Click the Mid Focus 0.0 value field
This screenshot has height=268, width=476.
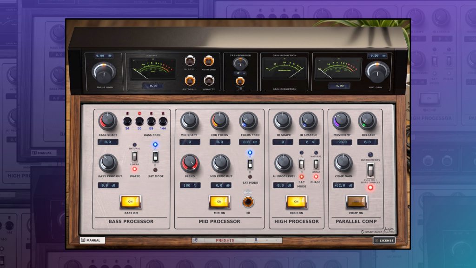220,142
